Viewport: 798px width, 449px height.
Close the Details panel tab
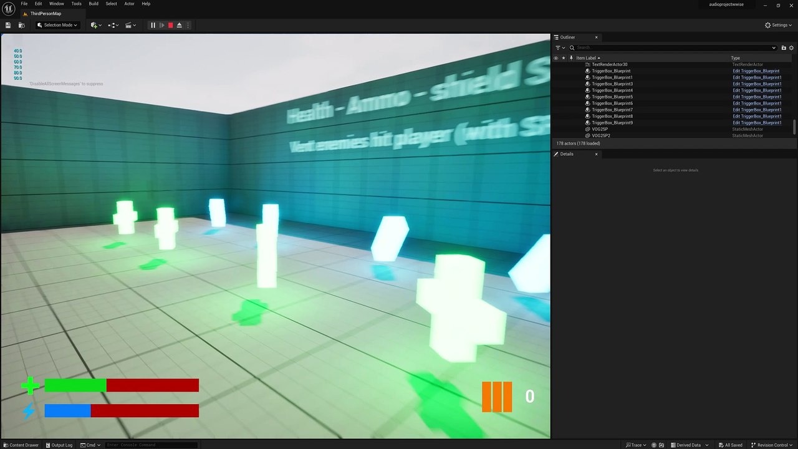coord(596,154)
